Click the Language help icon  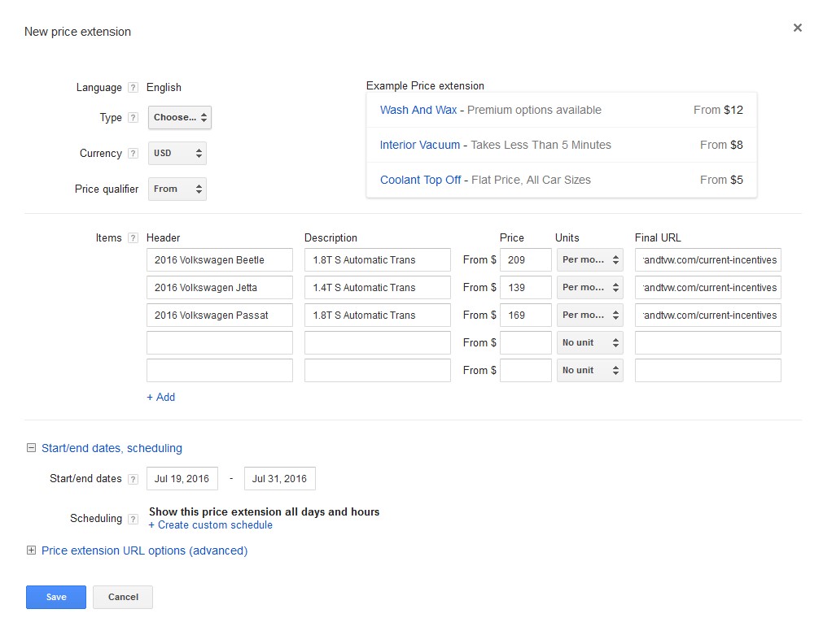coord(133,87)
